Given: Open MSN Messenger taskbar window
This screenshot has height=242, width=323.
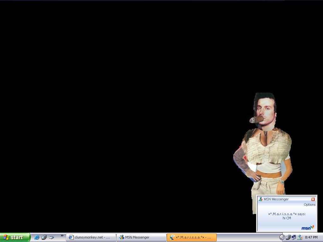Looking at the screenshot, I should (x=141, y=237).
